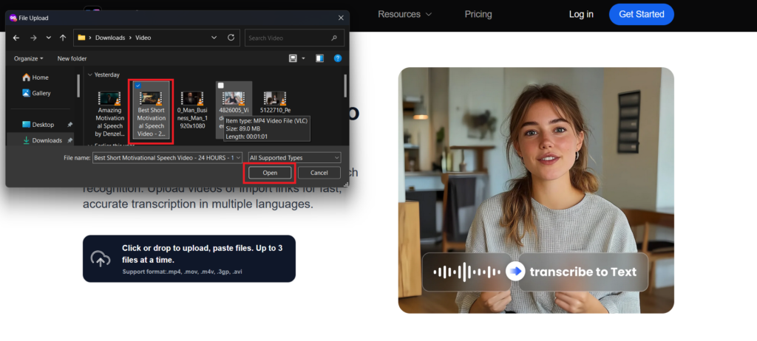Open the Gallery location
The height and width of the screenshot is (341, 757).
click(x=41, y=93)
